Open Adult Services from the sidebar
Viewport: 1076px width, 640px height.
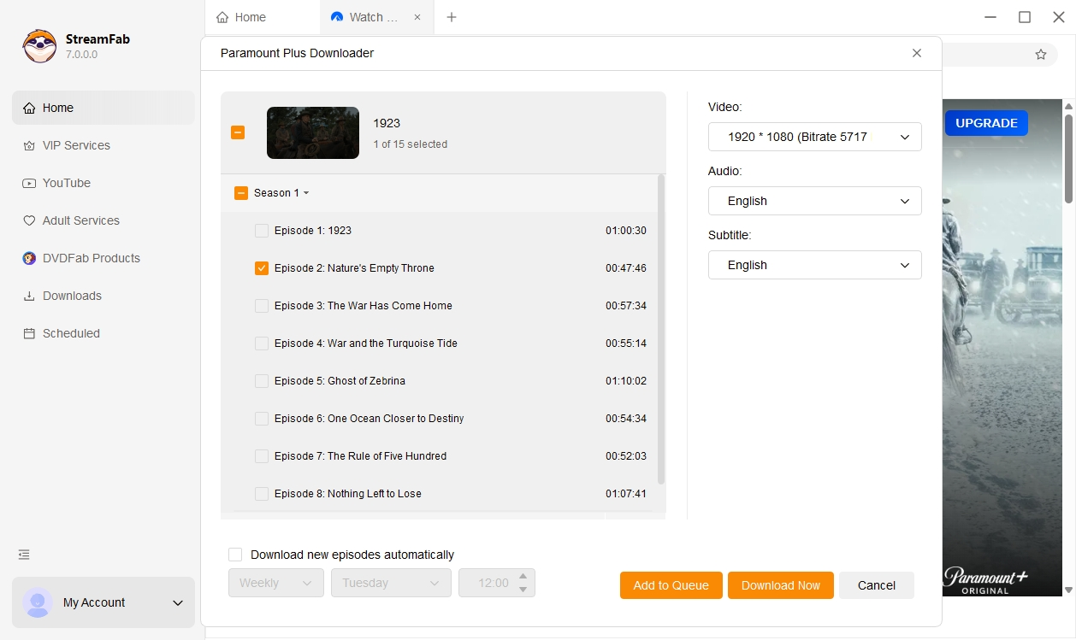point(80,220)
